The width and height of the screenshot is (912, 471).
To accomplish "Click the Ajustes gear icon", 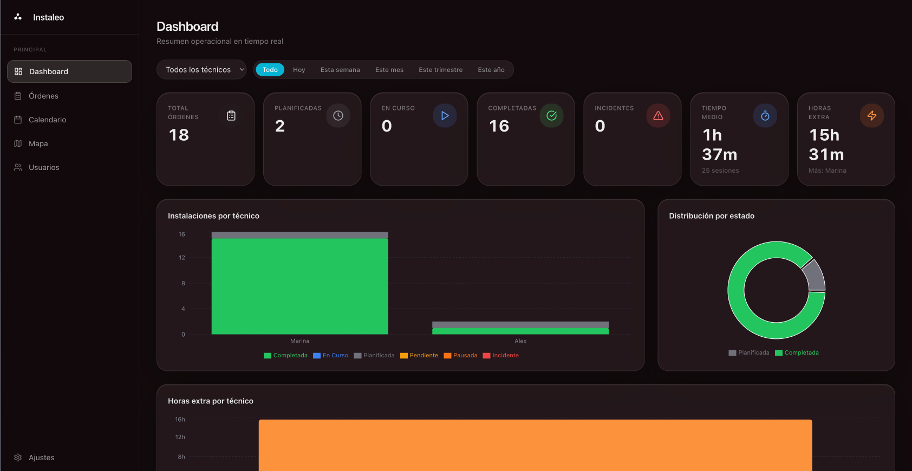I will (x=18, y=457).
